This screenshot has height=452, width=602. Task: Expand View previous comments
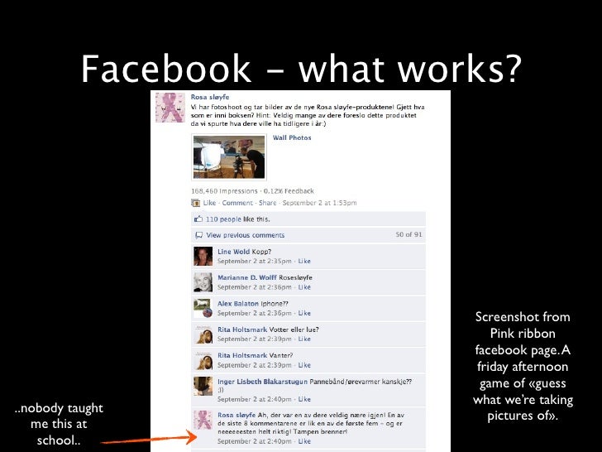(245, 235)
